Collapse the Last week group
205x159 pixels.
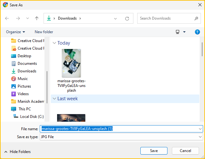[x=54, y=99]
